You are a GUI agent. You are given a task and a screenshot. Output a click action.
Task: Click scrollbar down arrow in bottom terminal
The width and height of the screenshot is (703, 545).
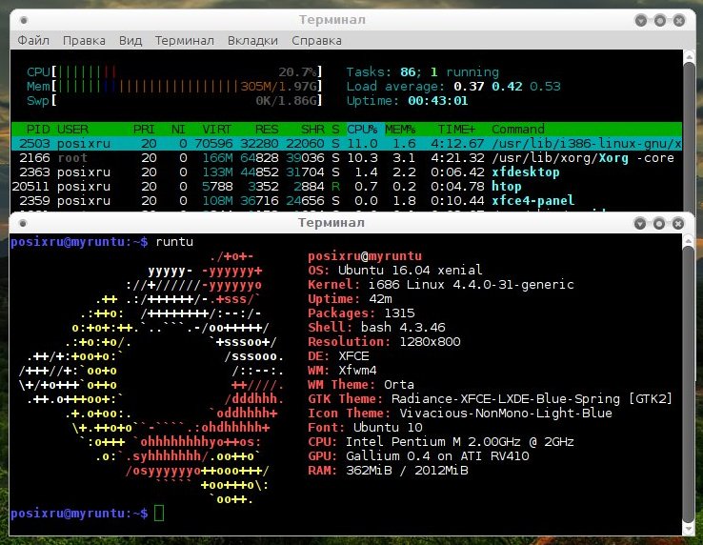pyautogui.click(x=688, y=530)
